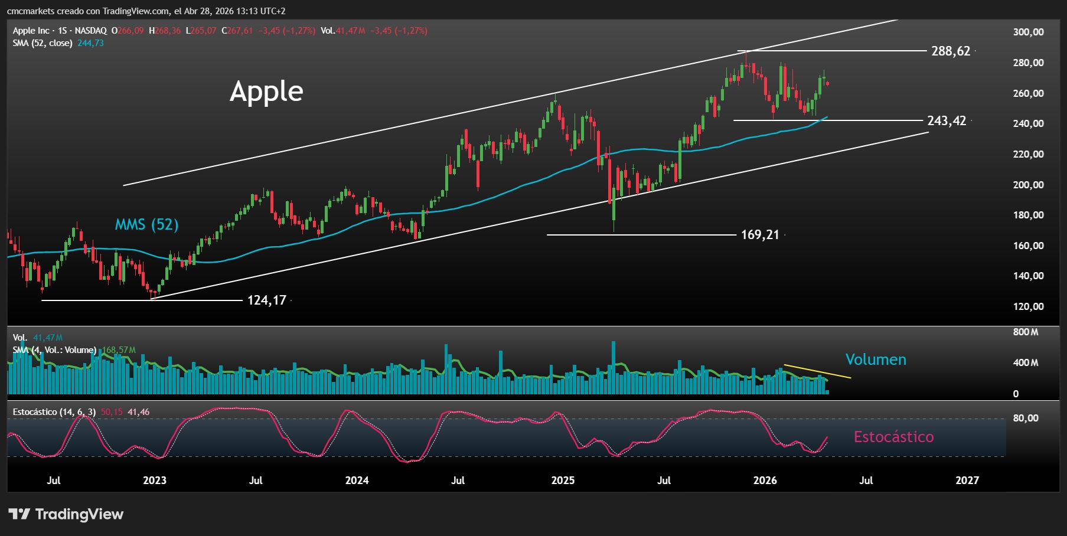Screen dimensions: 1067x536
Task: Select the 2026 label on time axis
Action: [765, 481]
